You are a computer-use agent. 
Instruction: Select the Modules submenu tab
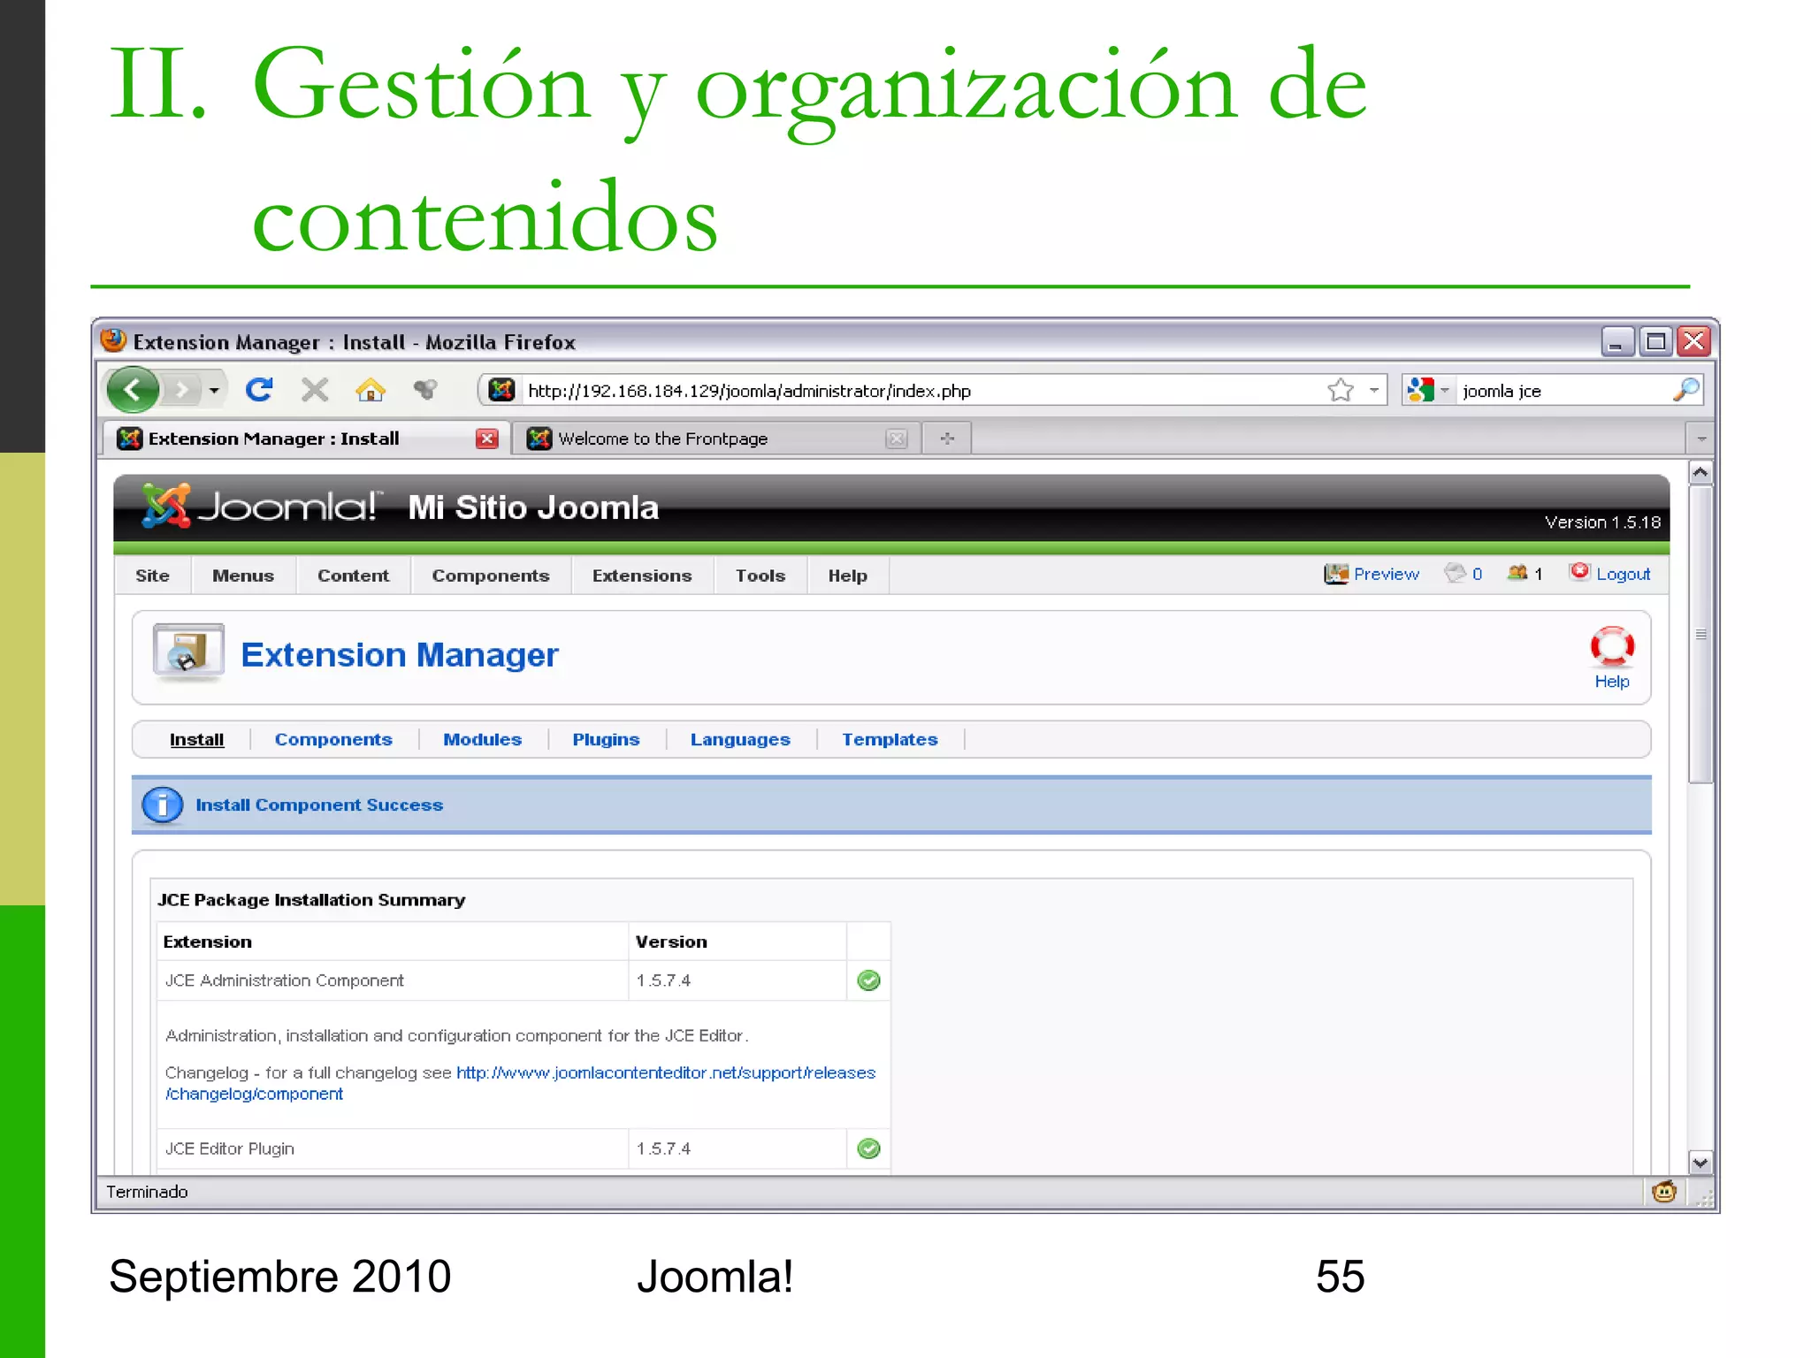pos(482,739)
